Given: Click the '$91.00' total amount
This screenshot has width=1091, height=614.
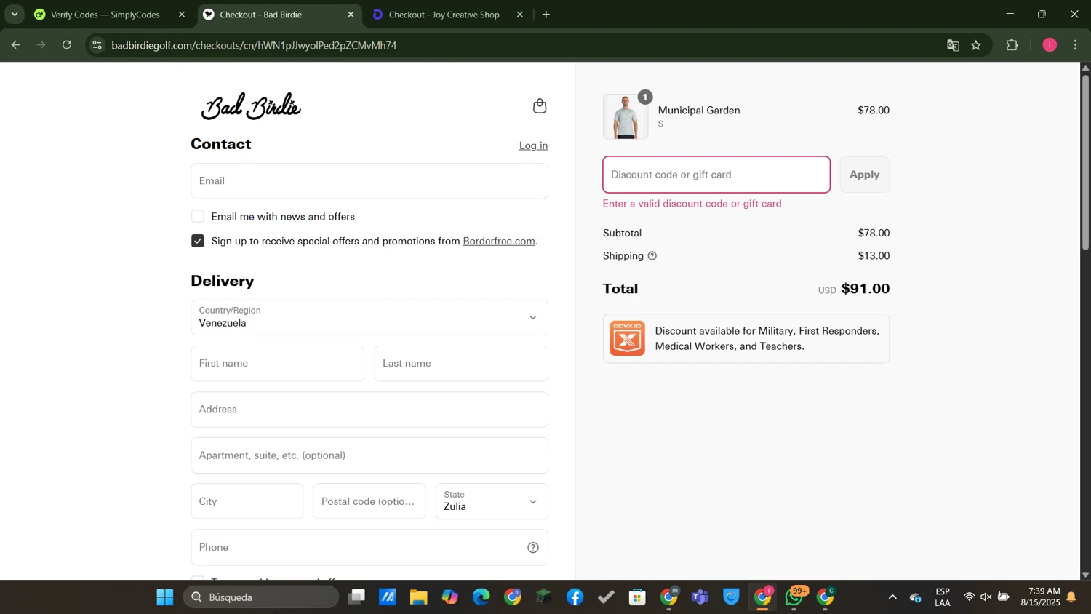Looking at the screenshot, I should coord(866,289).
